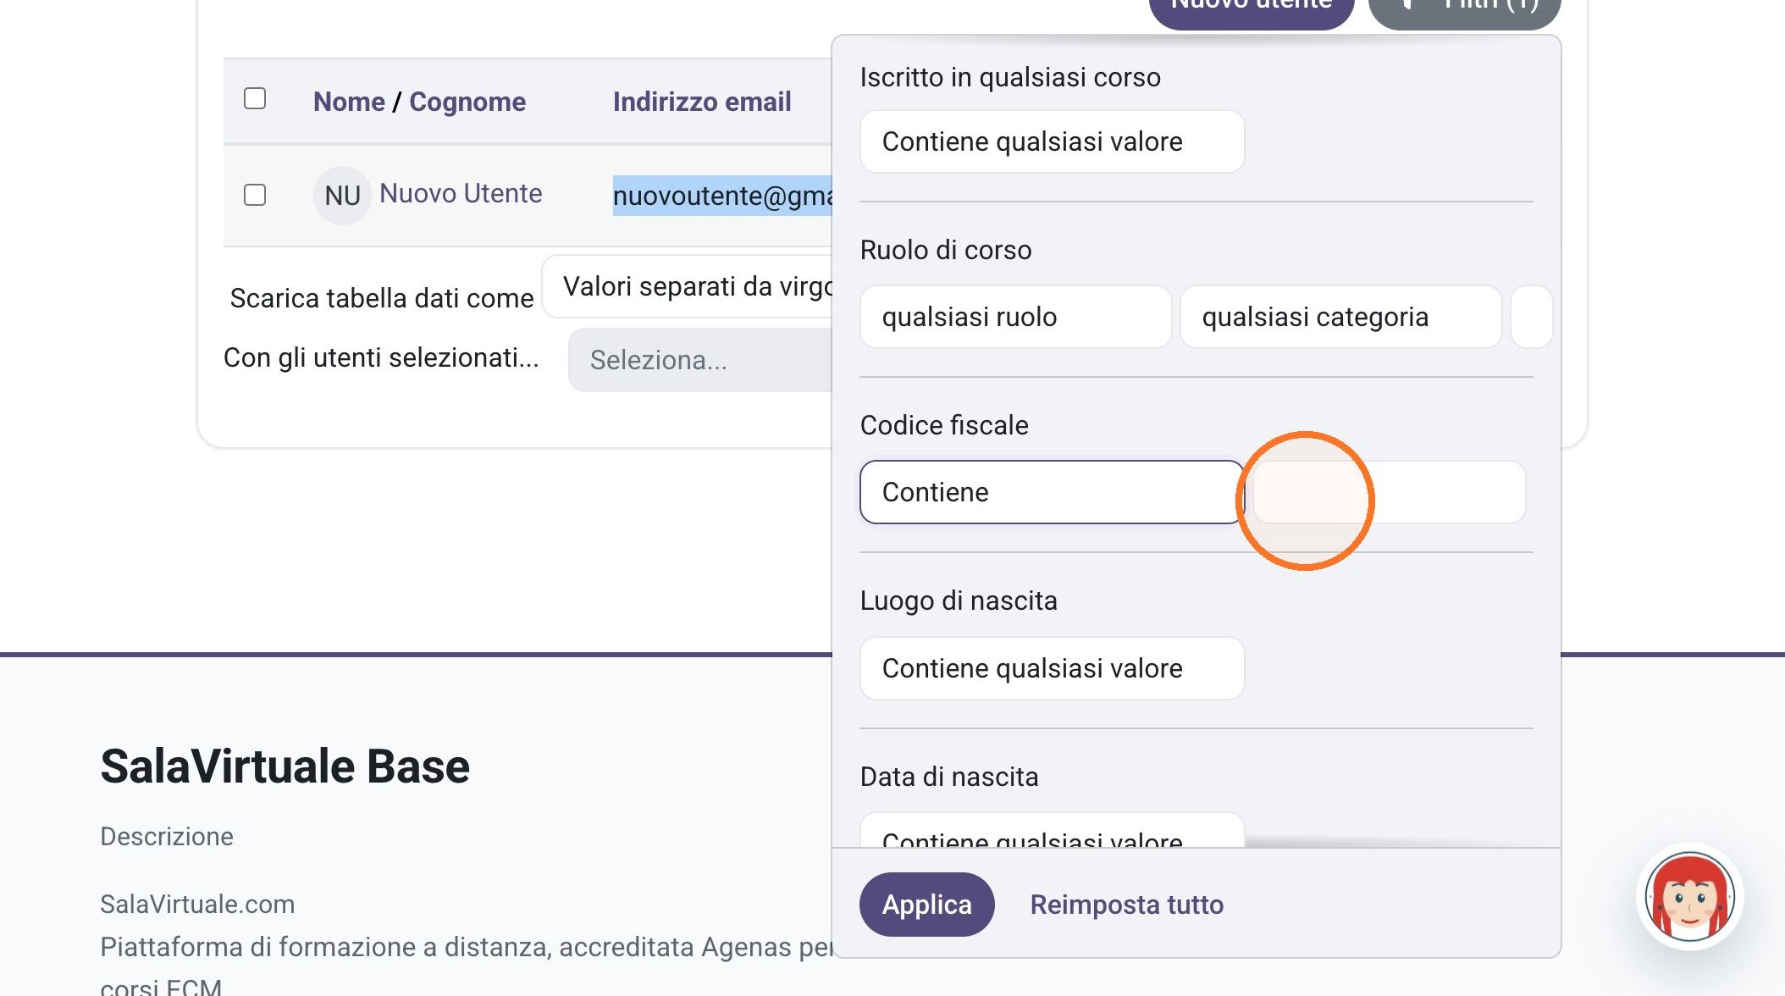Open Nuovo Utente profile link
This screenshot has height=996, width=1785.
[x=461, y=193]
